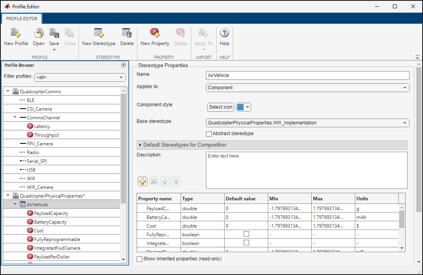
Task: Collapse the QuadcopterComms profile tree
Action: [x=8, y=91]
